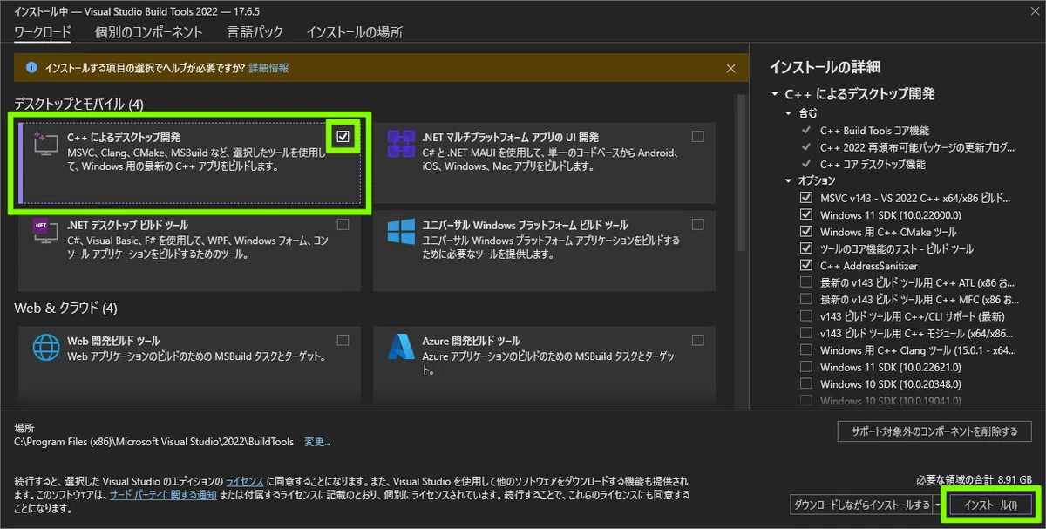The image size is (1046, 529).
Task: Click the Web development globe icon
Action: click(x=45, y=347)
